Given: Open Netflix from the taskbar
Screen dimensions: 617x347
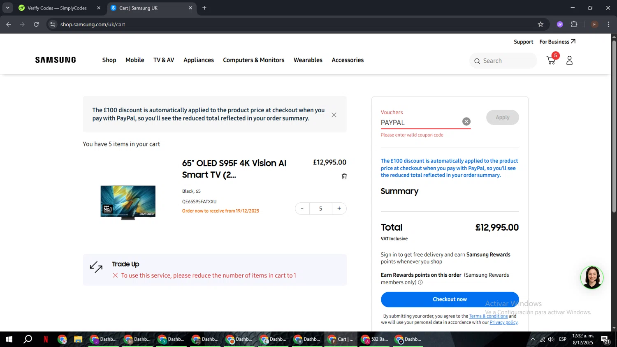Looking at the screenshot, I should 46,339.
